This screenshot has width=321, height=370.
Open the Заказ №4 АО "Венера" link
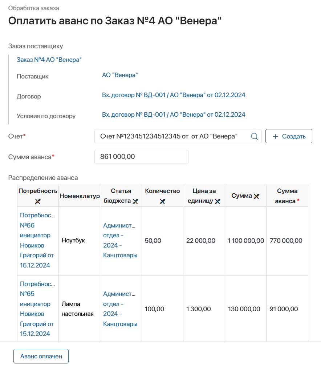click(49, 60)
